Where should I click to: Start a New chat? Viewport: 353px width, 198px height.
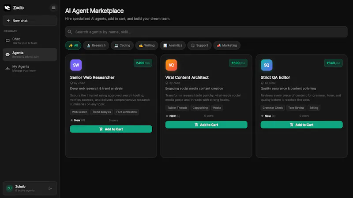(x=30, y=21)
